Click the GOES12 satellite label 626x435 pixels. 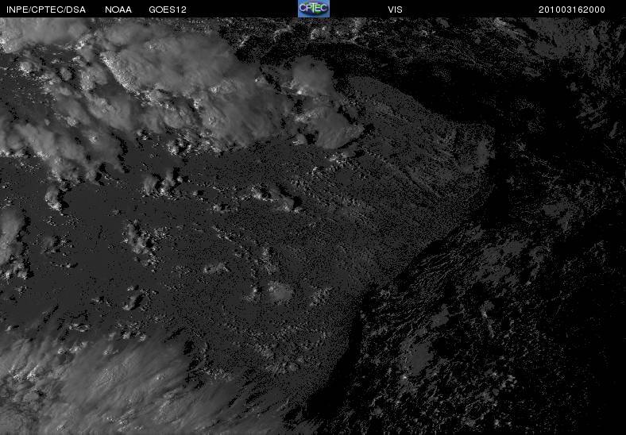click(x=168, y=10)
